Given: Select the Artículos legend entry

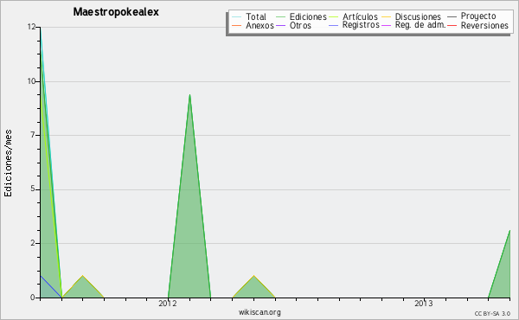Looking at the screenshot, I should (360, 16).
